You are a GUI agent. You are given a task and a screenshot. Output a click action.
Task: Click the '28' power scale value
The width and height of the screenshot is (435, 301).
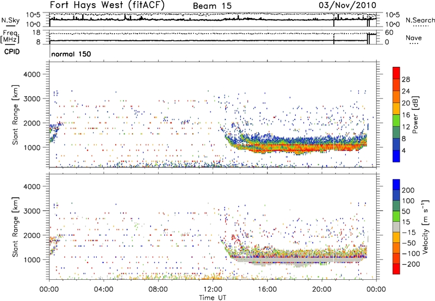pos(406,79)
